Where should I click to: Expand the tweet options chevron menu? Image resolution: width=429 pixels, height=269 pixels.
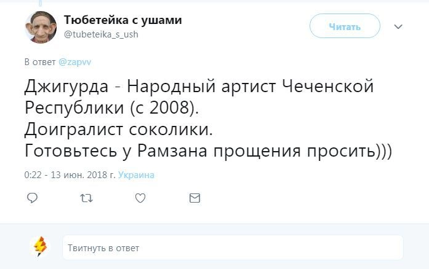coord(398,27)
